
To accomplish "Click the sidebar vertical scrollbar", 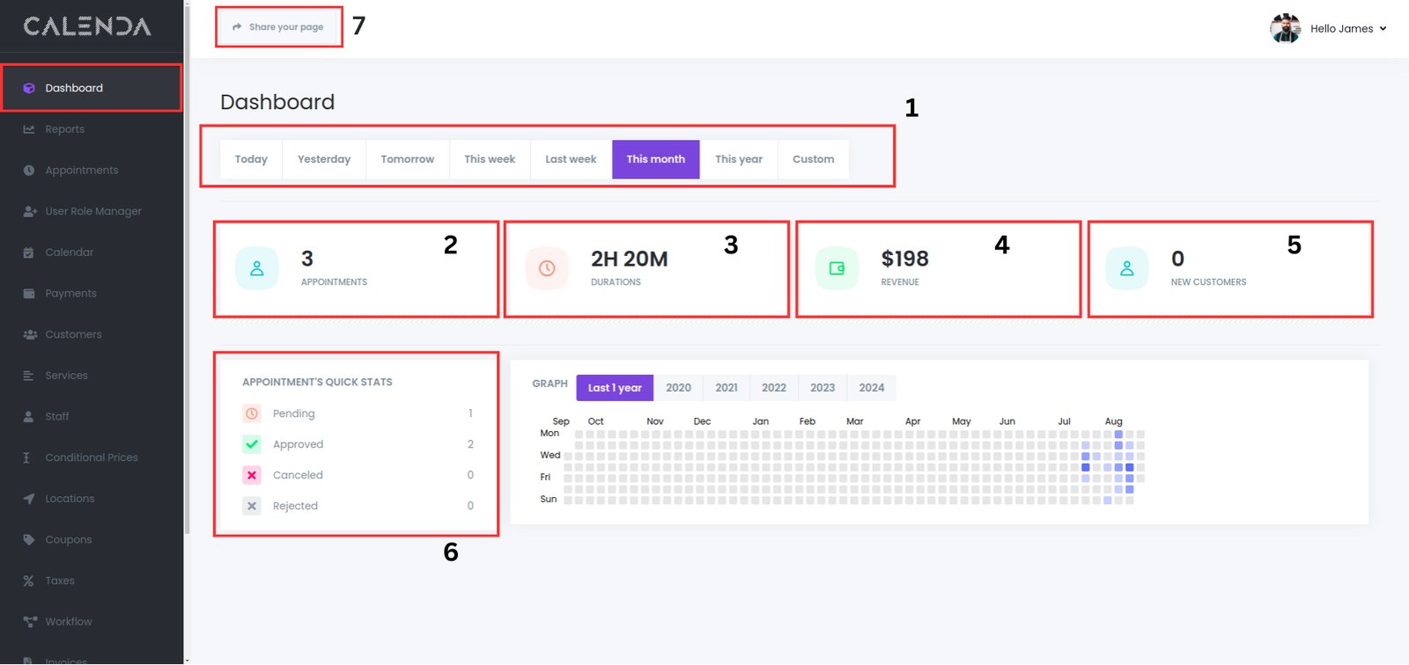I will (187, 264).
